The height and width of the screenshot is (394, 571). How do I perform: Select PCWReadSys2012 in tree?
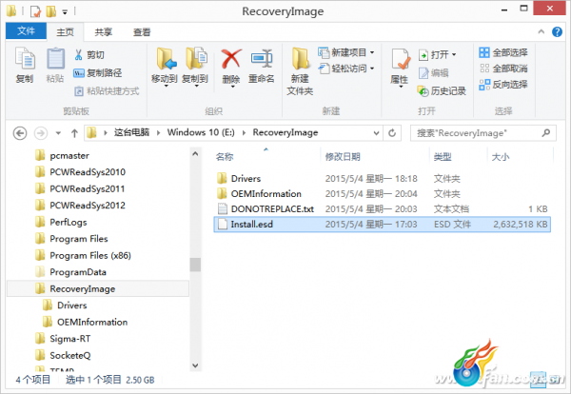(x=80, y=206)
